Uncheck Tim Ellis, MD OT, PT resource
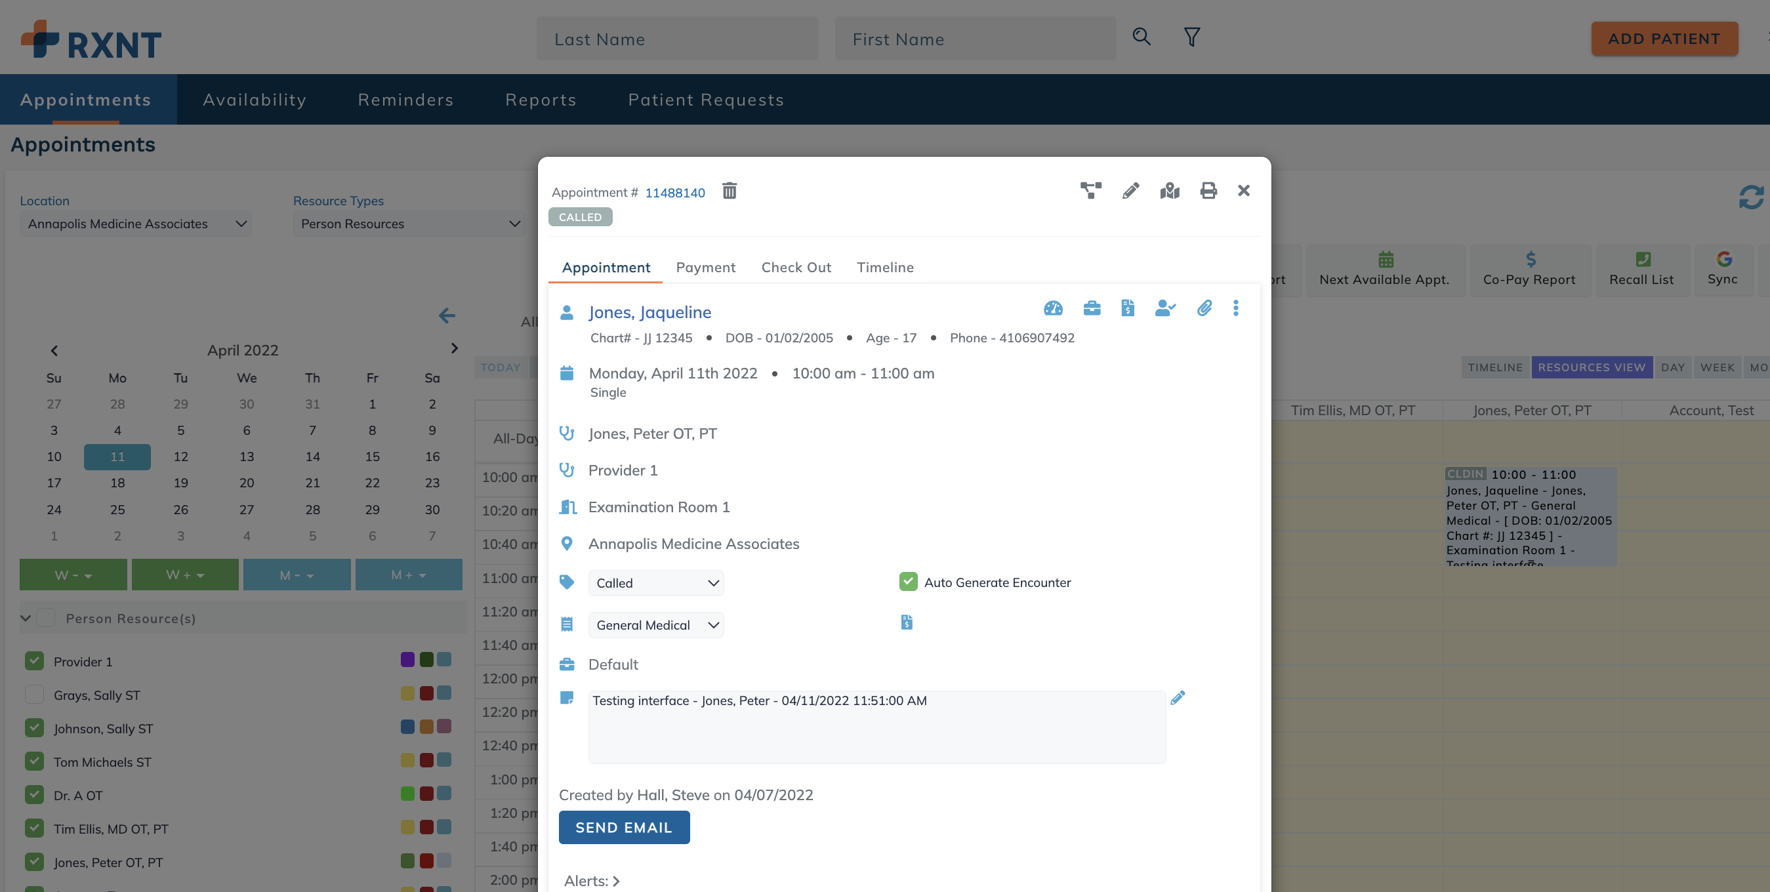The image size is (1770, 892). point(34,828)
